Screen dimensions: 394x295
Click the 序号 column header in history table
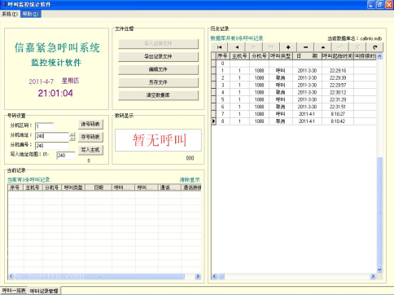223,56
